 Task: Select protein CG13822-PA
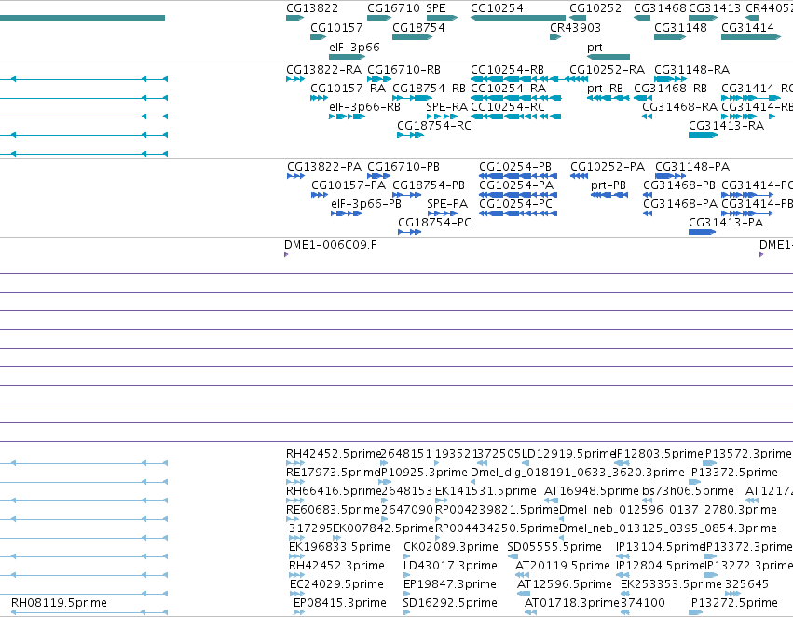coord(295,176)
